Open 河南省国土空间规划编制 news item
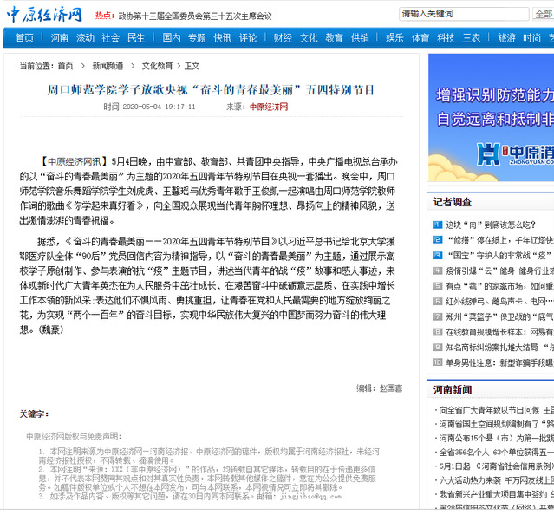The image size is (554, 521). 497,424
